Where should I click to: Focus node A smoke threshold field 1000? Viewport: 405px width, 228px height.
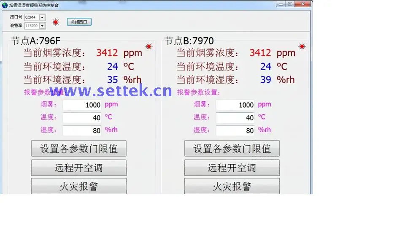pos(82,105)
